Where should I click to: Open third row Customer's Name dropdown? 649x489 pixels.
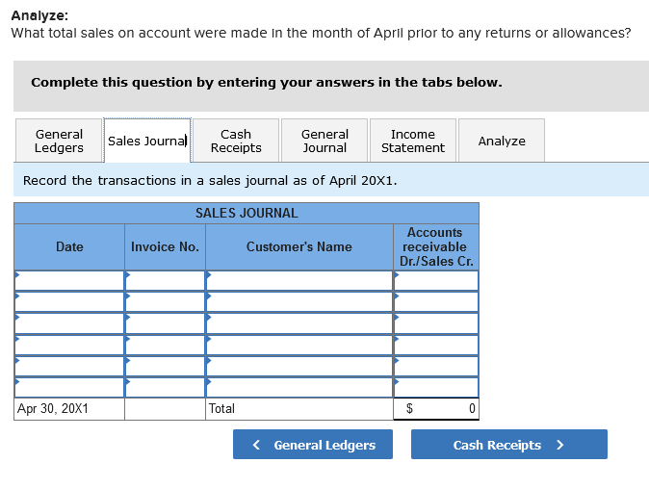pyautogui.click(x=299, y=324)
